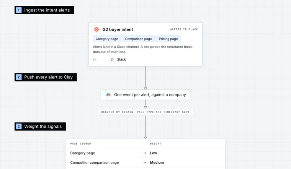Click the Slack logo icon
This screenshot has height=169, width=291.
(x=112, y=60)
